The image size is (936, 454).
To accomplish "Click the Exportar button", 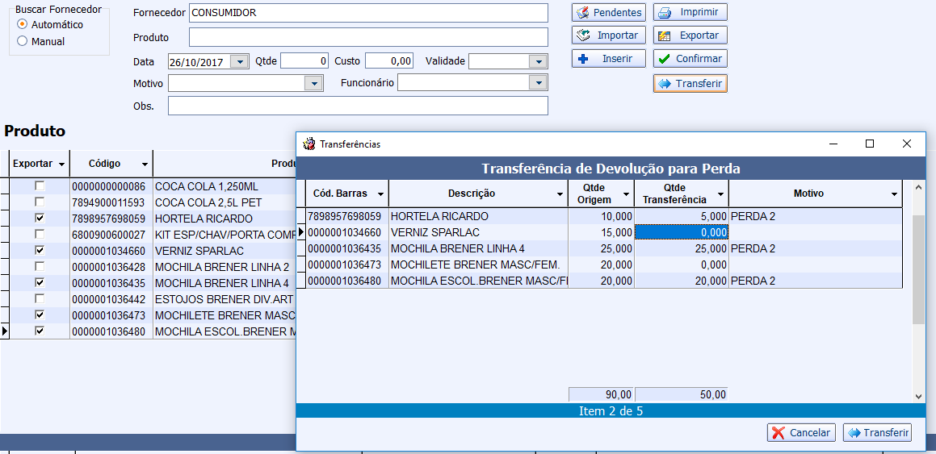I will pos(690,35).
